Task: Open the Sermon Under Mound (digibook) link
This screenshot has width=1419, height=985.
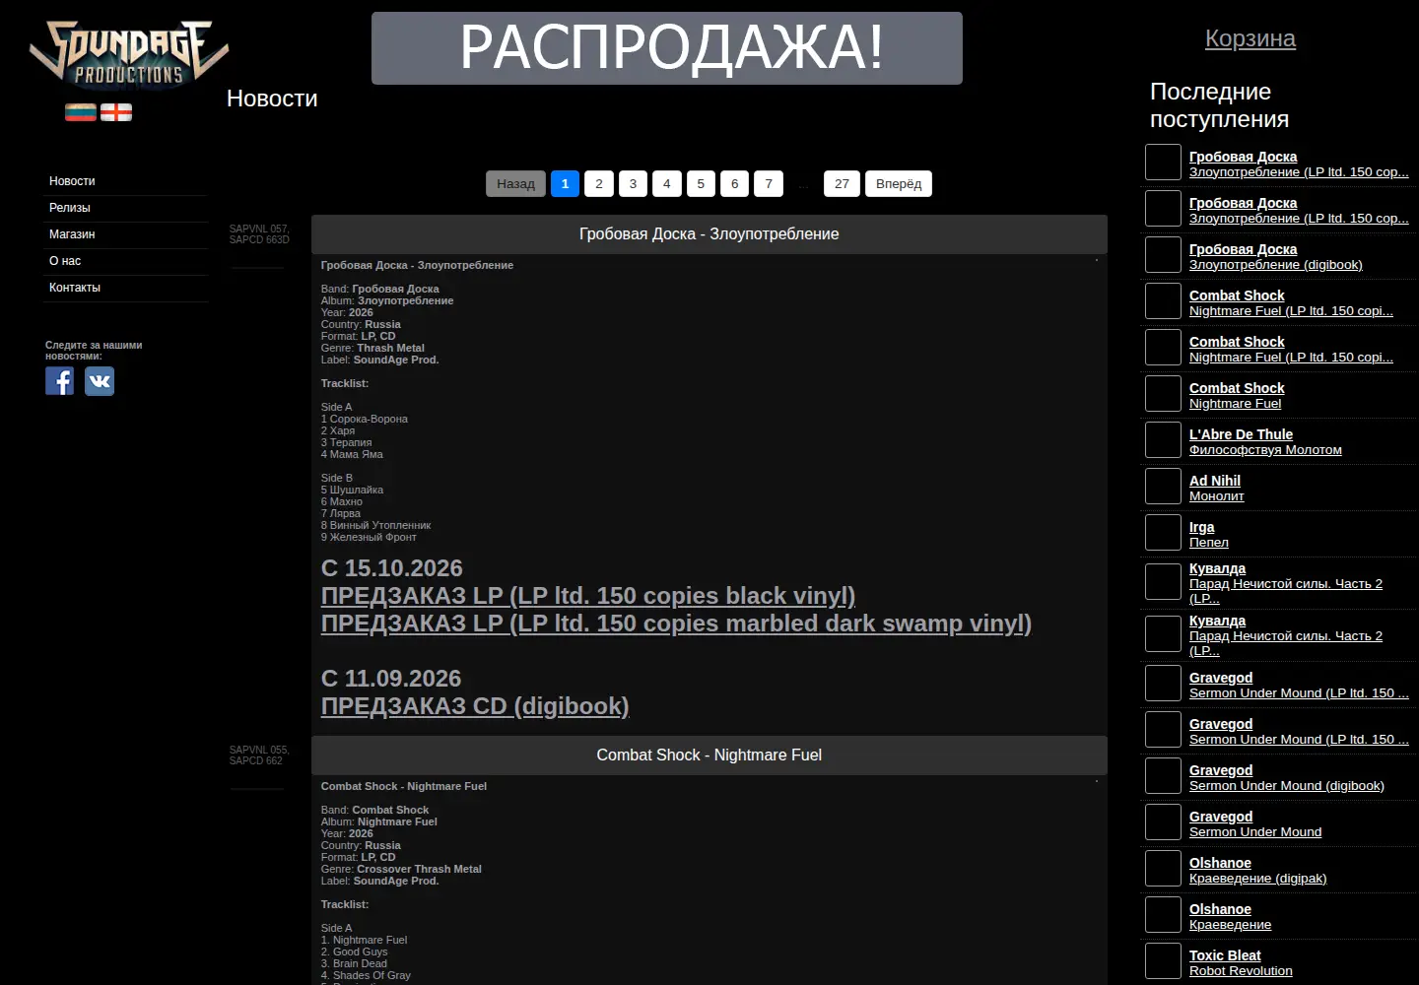Action: coord(1286,786)
